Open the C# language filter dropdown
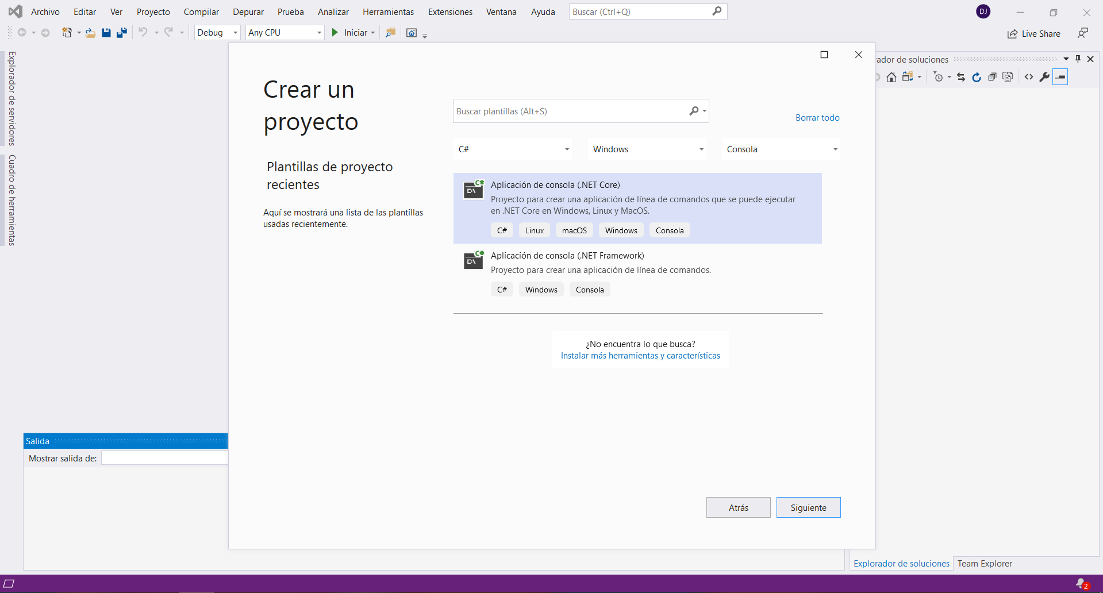The height and width of the screenshot is (593, 1103). click(513, 149)
